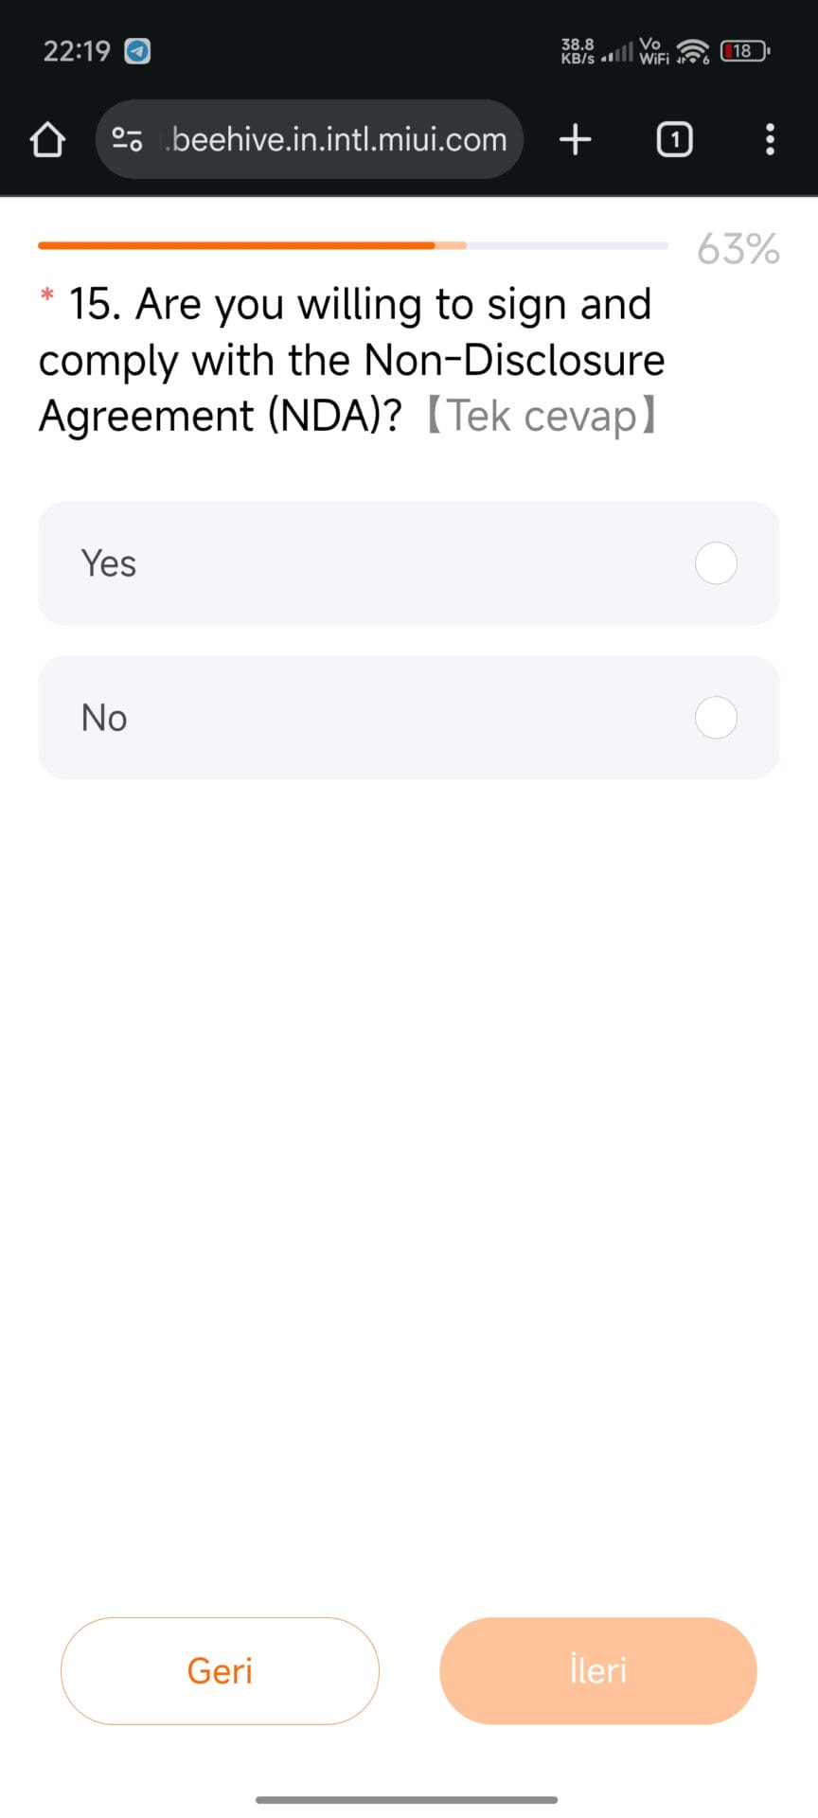Choose the "No" answer label

click(x=104, y=718)
